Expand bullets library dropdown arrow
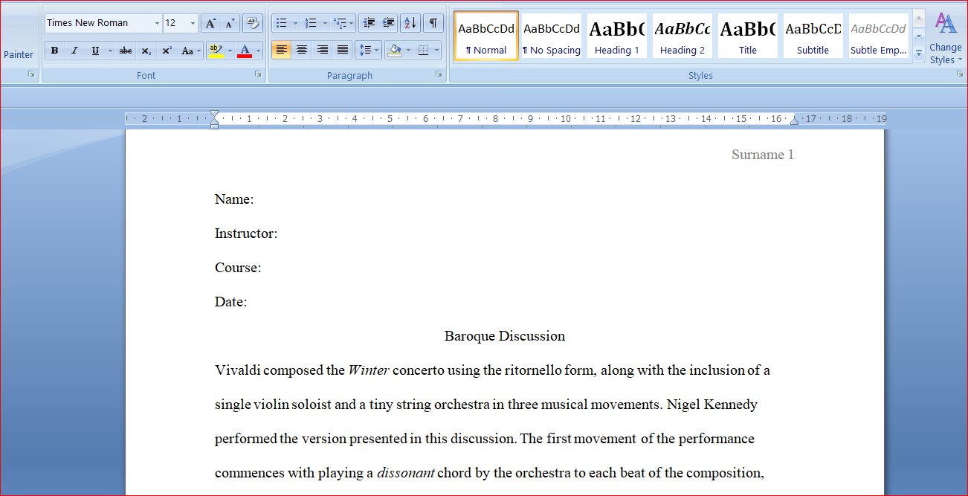968x496 pixels. click(295, 23)
